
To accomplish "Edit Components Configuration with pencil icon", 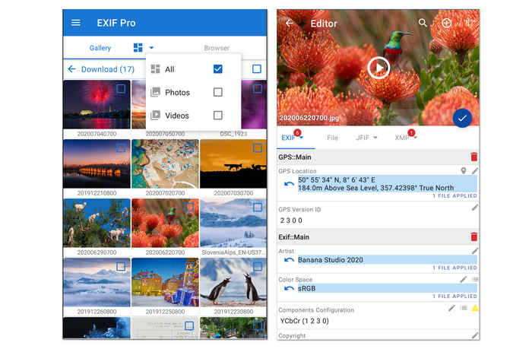I will [451, 308].
